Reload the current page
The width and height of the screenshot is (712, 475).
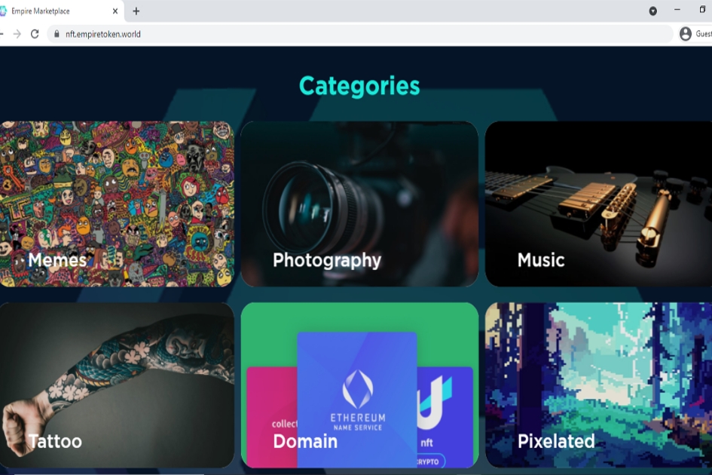(x=35, y=34)
